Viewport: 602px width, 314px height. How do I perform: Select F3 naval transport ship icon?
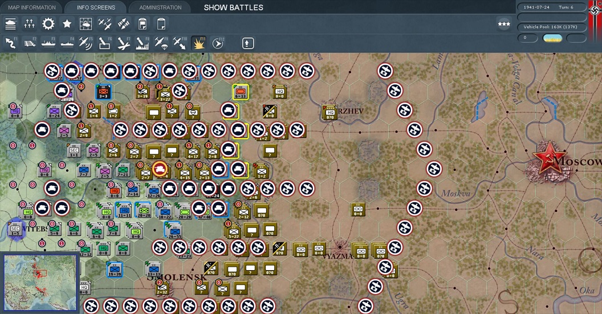(48, 43)
